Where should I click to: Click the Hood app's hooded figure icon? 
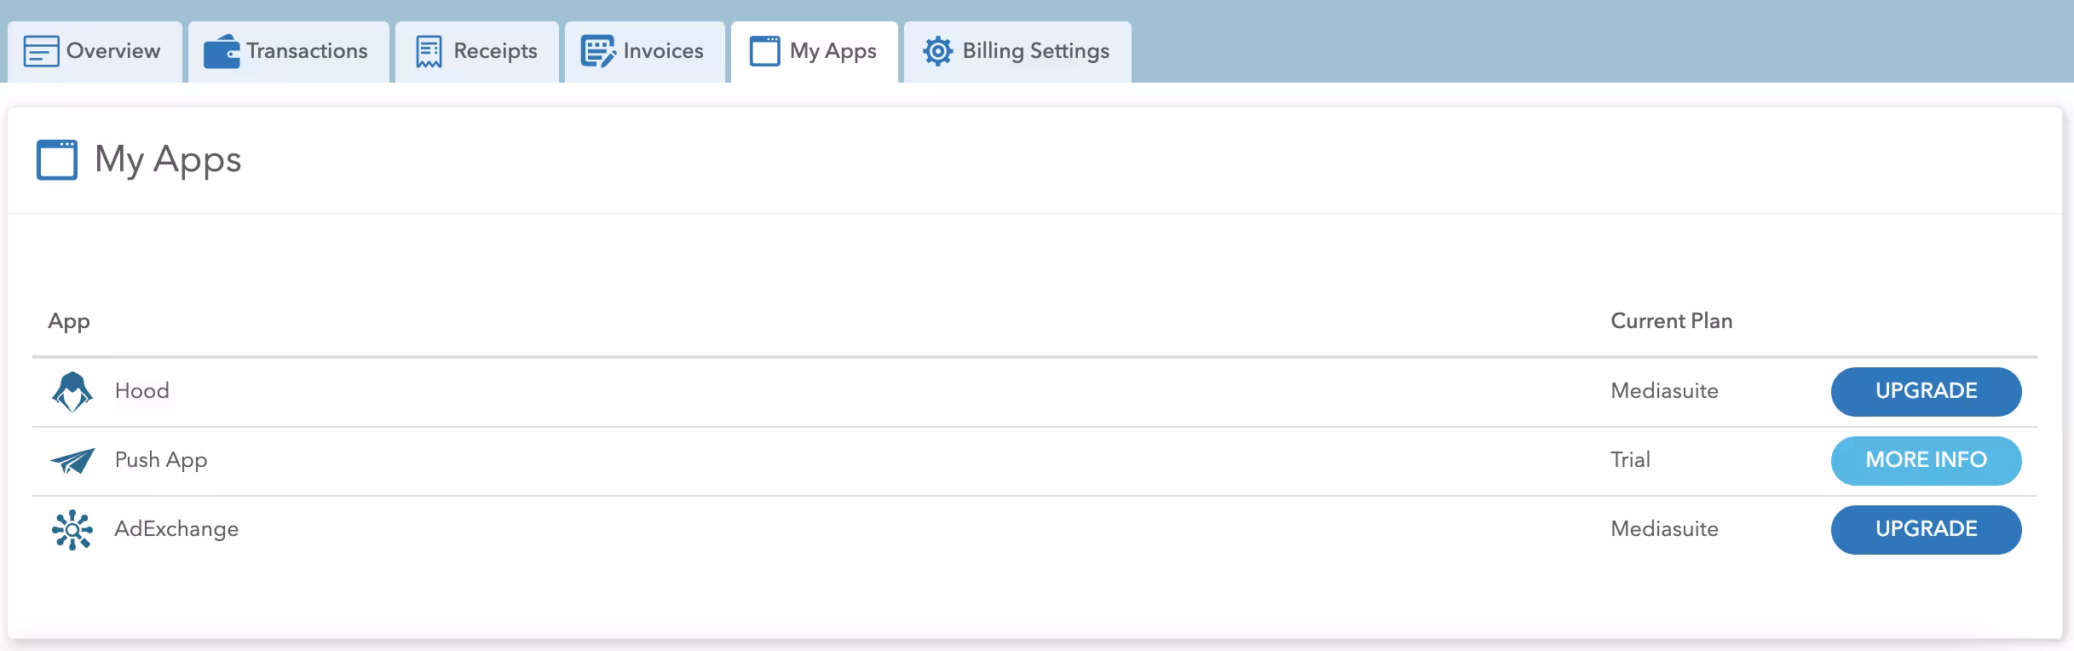72,392
